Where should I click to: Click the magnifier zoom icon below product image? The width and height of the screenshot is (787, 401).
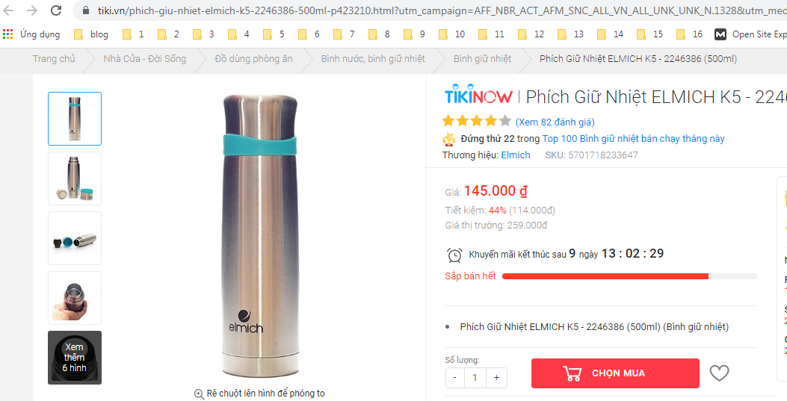199,394
